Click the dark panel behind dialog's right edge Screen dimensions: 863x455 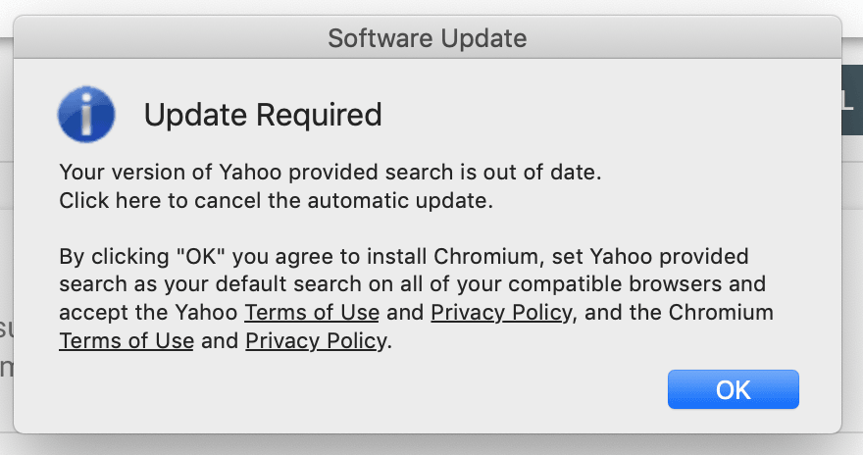click(x=852, y=100)
